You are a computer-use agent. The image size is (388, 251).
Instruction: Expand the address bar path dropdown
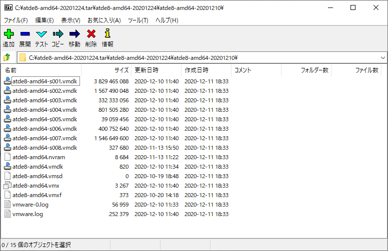[382, 57]
